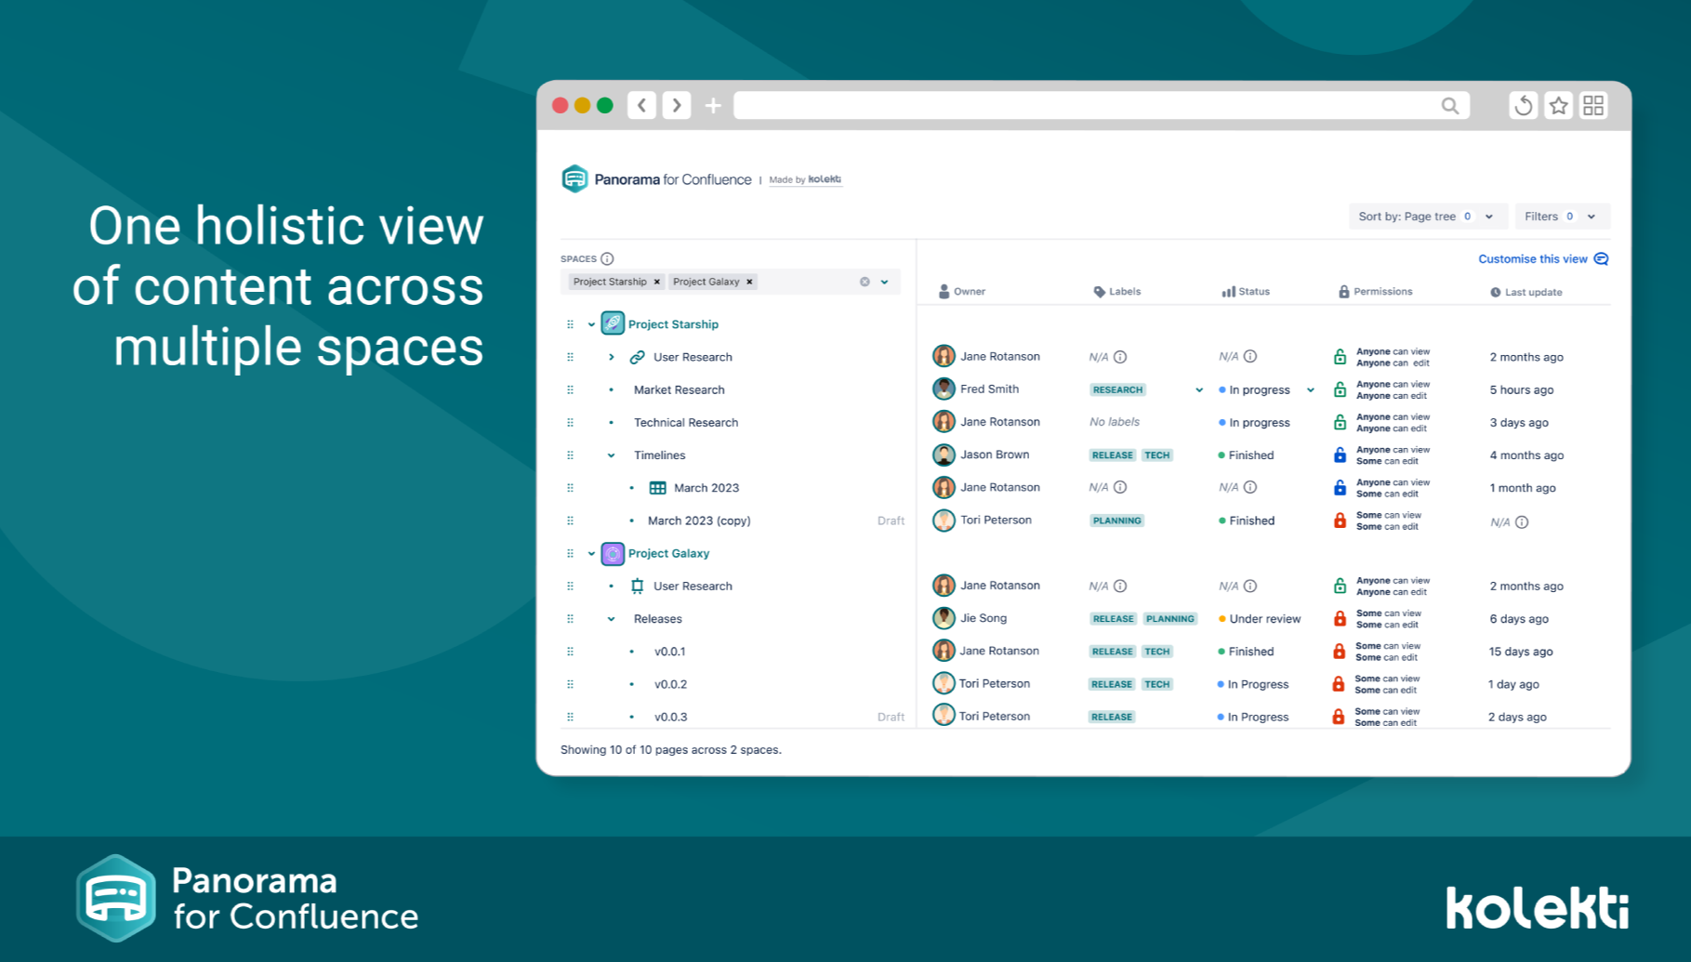The height and width of the screenshot is (962, 1691).
Task: Bookmark page with the star icon
Action: pos(1559,106)
